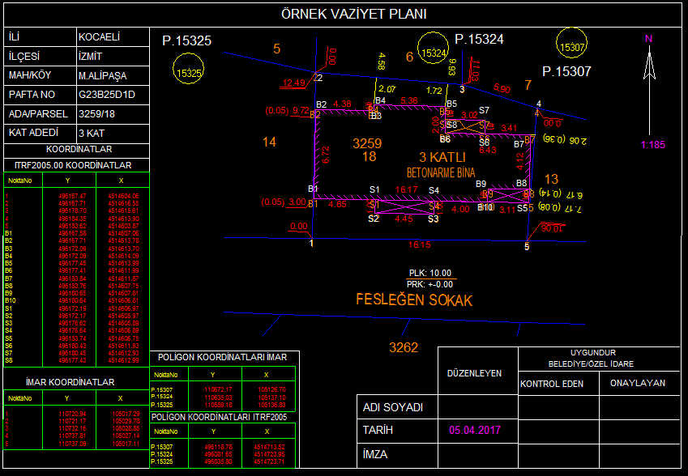Select the "B10" row label in coordinate table
Screen dimensions: 688x476
11,300
